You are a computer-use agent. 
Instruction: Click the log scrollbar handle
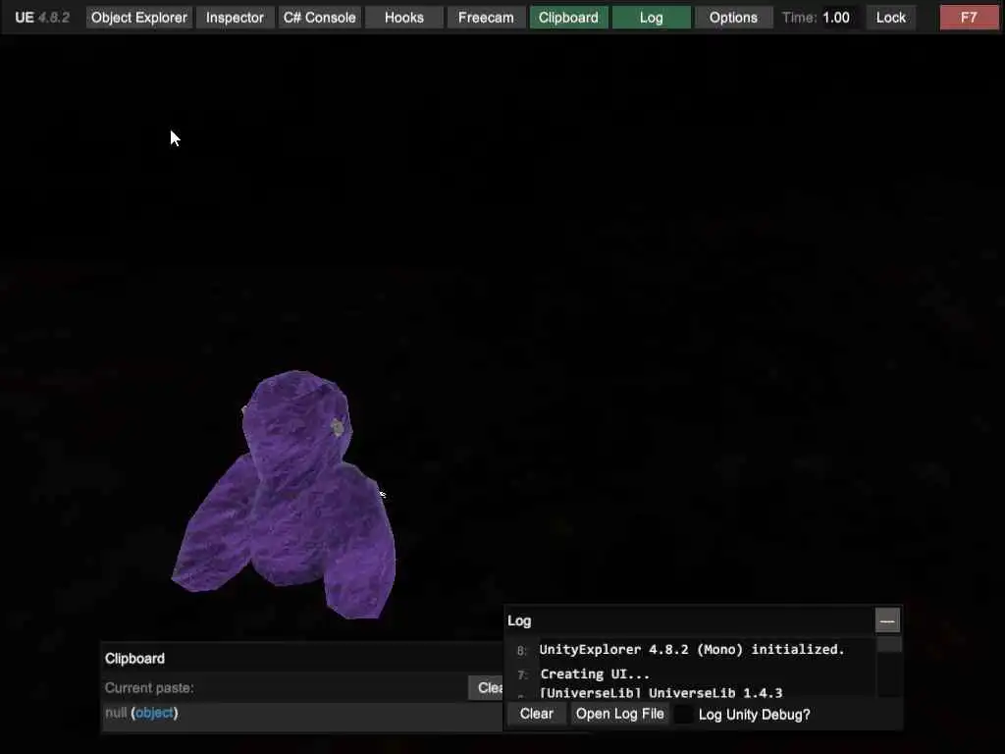click(x=889, y=644)
